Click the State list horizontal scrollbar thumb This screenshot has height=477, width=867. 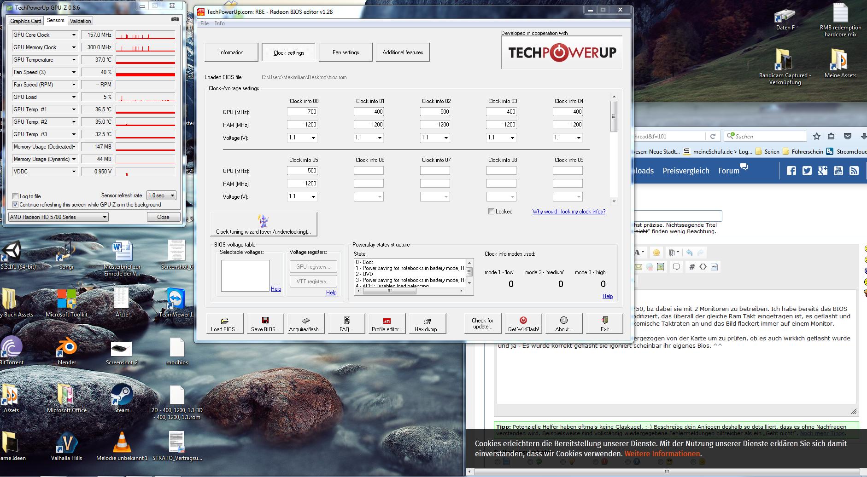[x=389, y=291]
